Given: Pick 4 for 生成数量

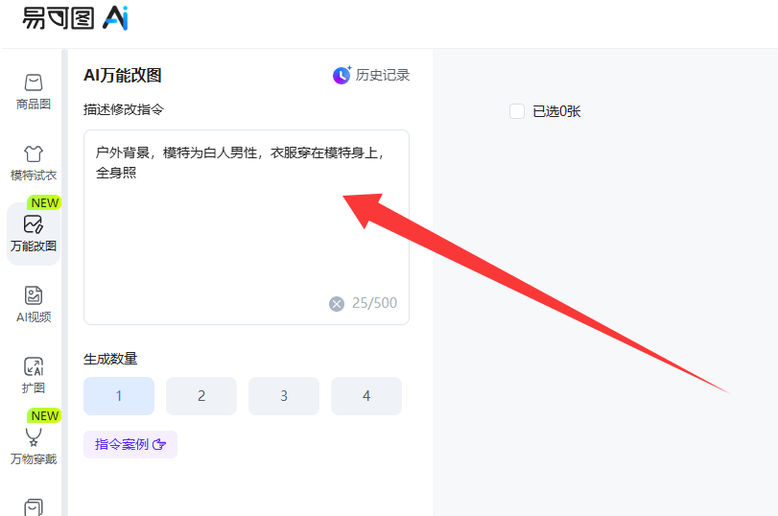Looking at the screenshot, I should [366, 396].
